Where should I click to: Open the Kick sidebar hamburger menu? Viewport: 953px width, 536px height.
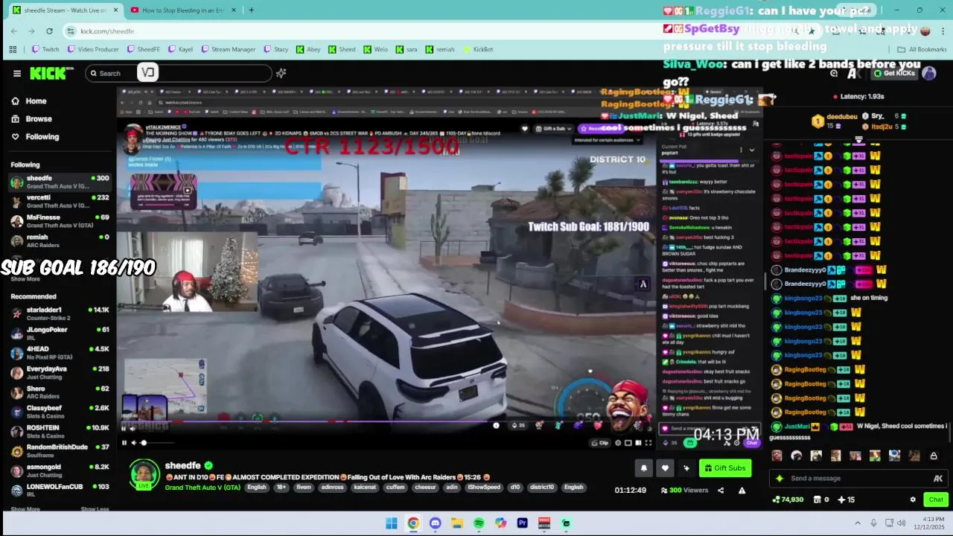pyautogui.click(x=17, y=73)
